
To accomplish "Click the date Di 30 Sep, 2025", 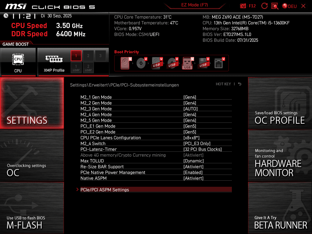I will (x=56, y=16).
